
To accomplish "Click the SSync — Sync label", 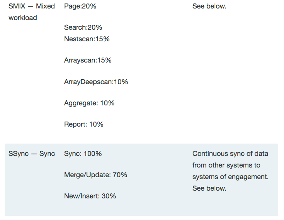I will click(x=32, y=154).
